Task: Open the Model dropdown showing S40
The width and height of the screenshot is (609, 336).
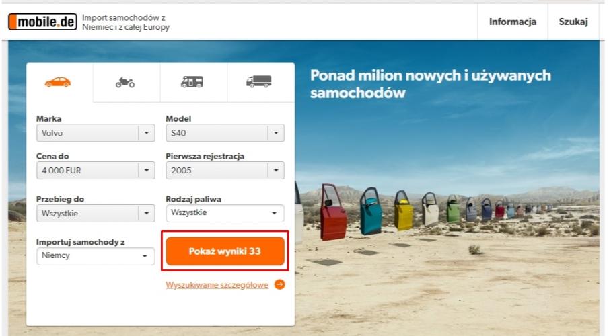Action: click(217, 133)
